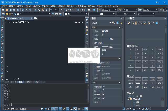168x111 pixels.
Task: Click the Open folder icon in toolbar
Action: point(7,10)
